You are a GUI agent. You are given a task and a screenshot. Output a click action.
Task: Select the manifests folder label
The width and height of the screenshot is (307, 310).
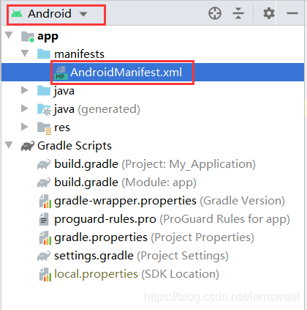click(79, 54)
